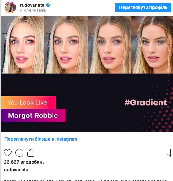
Task: Click the Margot Robbie purple banner
Action: (x=33, y=116)
